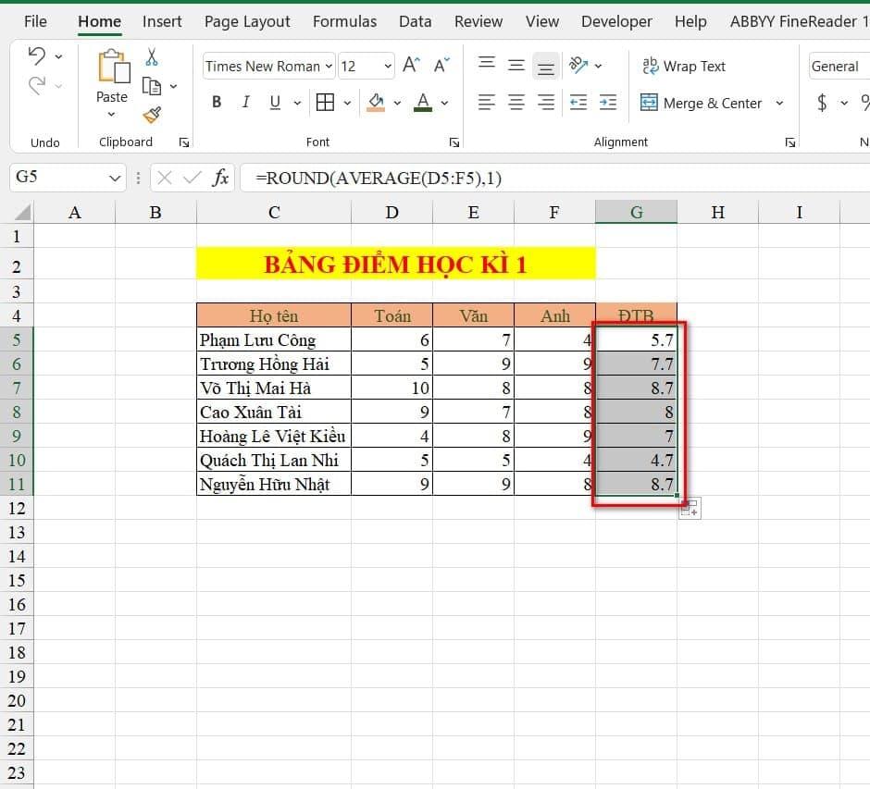Click the Format Painter brush icon
This screenshot has height=789, width=870.
click(152, 115)
